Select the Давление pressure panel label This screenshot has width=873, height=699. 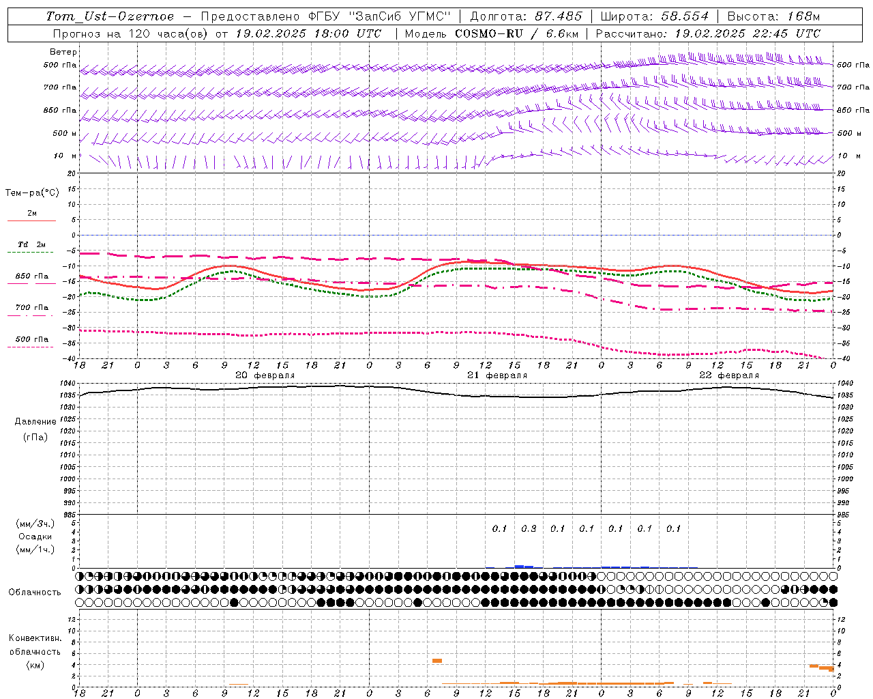point(35,422)
